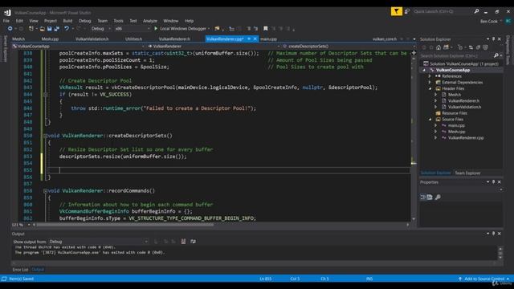Screen dimensions: 514x289
Task: Open the Build menu
Action: (x=67, y=21)
